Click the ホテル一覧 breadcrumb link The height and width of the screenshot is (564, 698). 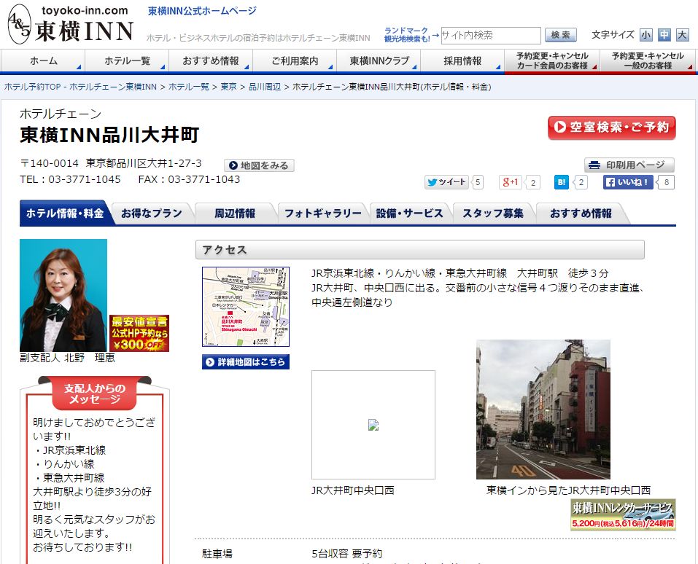(x=189, y=87)
